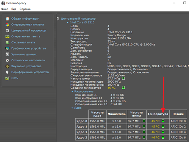Click the CPU icon beside the Центральный процессор heading
Image resolution: width=189 pixels, height=142 pixels.
(58, 19)
